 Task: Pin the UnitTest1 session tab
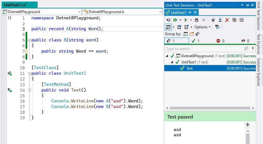(x=190, y=12)
